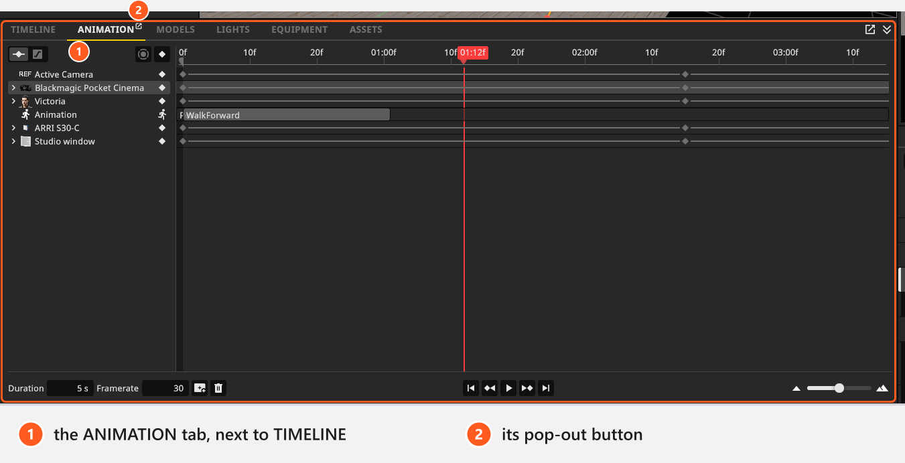The width and height of the screenshot is (905, 463).
Task: Click the Duration input field
Action: [70, 388]
